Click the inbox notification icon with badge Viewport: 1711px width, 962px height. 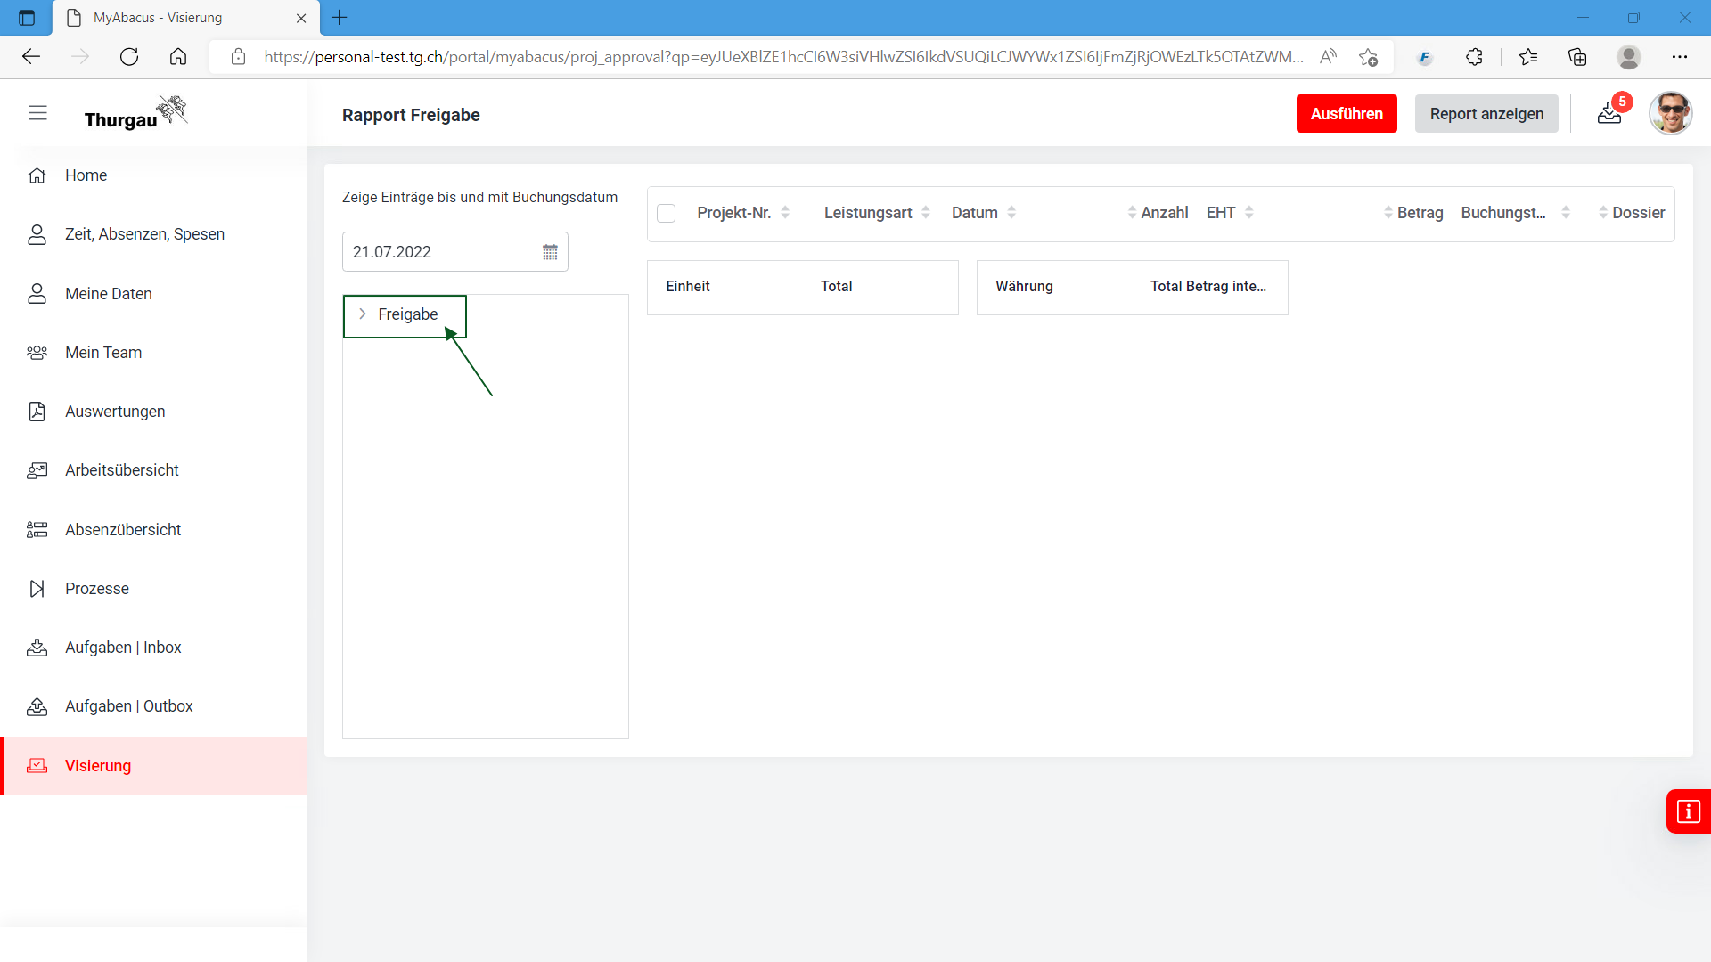click(x=1609, y=113)
